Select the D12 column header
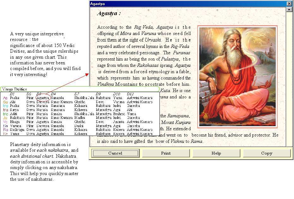The height and width of the screenshot is (199, 294). [130, 94]
